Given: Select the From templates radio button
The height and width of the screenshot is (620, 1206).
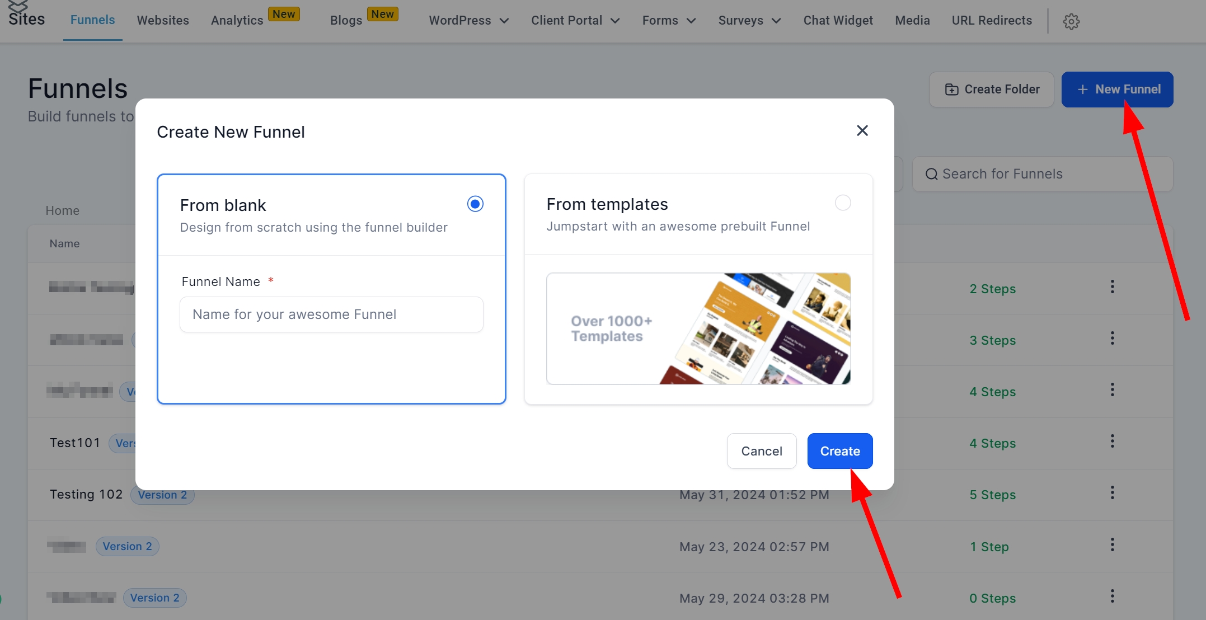Looking at the screenshot, I should 843,203.
